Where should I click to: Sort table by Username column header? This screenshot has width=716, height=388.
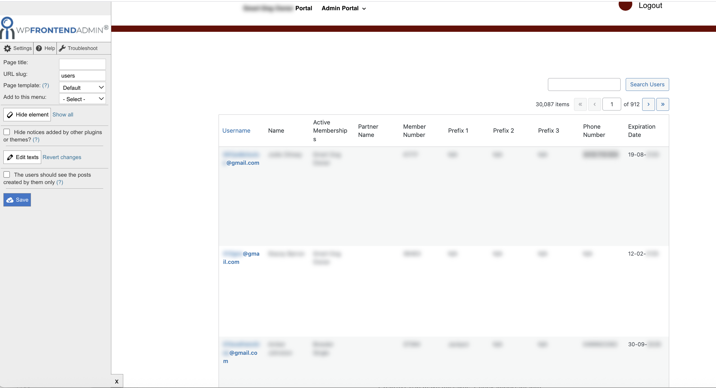coord(236,131)
